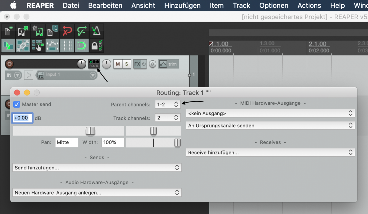This screenshot has height=214, width=368.
Task: Open the Parent channels 1-2 dropdown
Action: click(168, 104)
